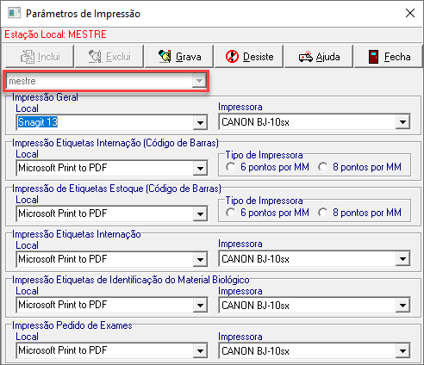424x365 pixels.
Task: Click 'Impressão Etiquetas de Identificação do Material Biológico' title
Action: [x=131, y=280]
